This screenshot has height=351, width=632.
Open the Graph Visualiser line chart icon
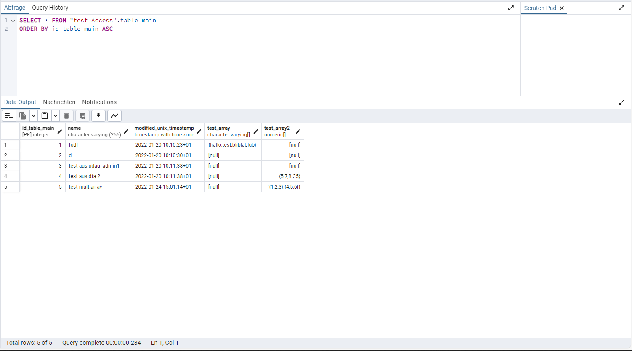tap(114, 116)
